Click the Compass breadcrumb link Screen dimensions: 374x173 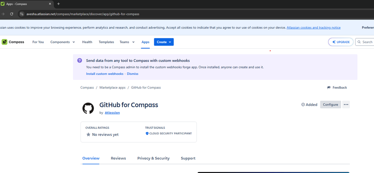pos(87,88)
